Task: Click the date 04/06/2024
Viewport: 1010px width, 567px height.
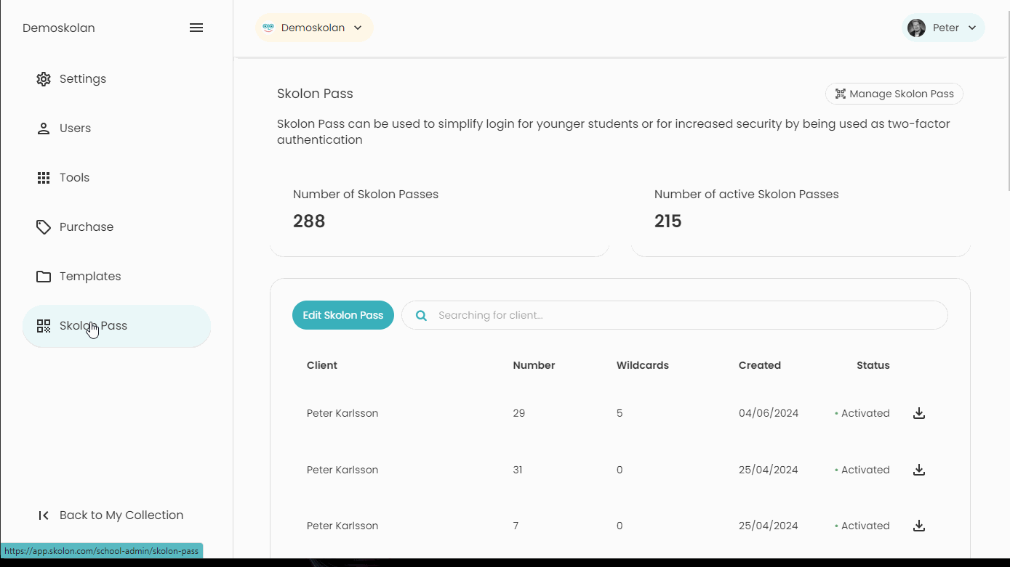Action: pyautogui.click(x=769, y=413)
